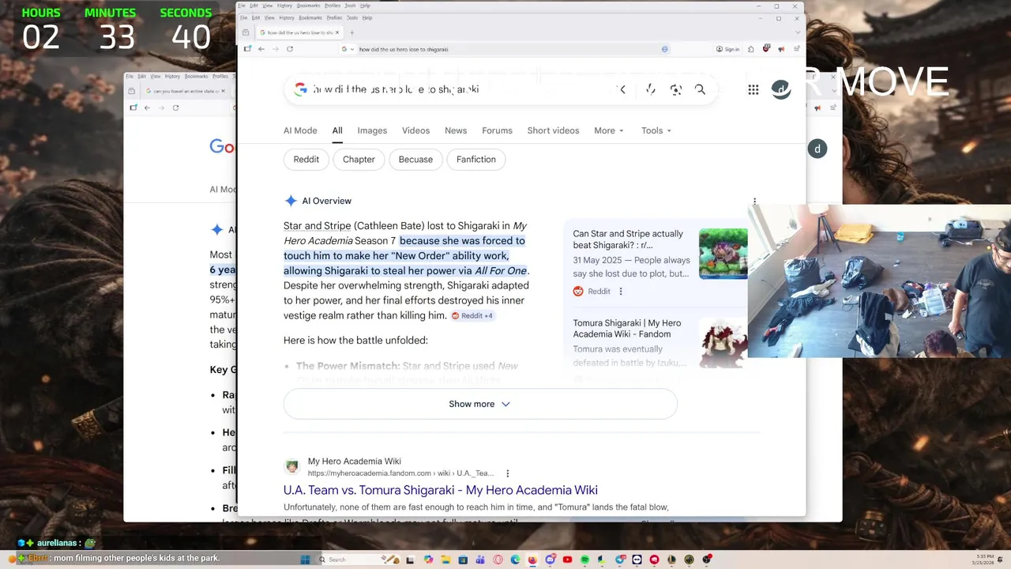Add a new tab with the plus icon
Screen dimensions: 1011x569
coord(351,32)
